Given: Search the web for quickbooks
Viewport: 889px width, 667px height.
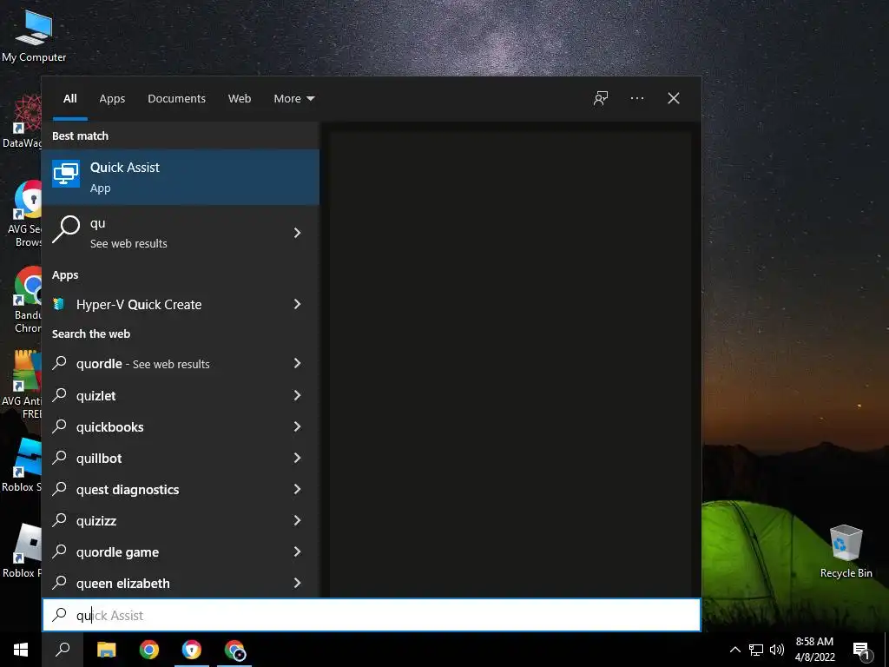Looking at the screenshot, I should pos(181,426).
